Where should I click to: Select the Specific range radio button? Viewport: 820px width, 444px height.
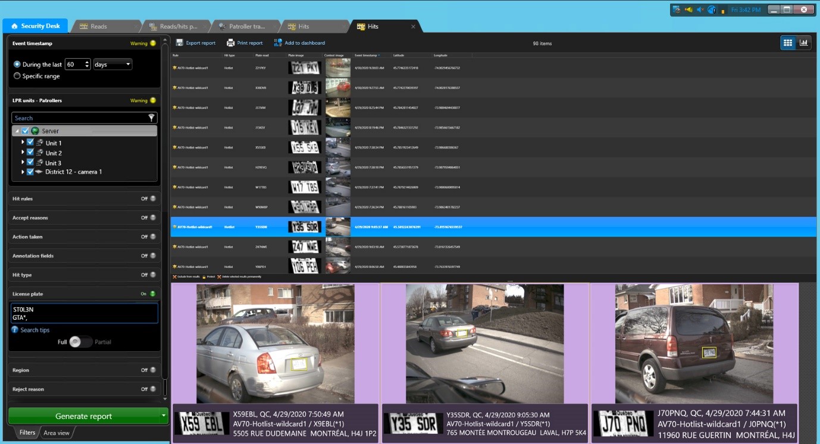point(17,76)
